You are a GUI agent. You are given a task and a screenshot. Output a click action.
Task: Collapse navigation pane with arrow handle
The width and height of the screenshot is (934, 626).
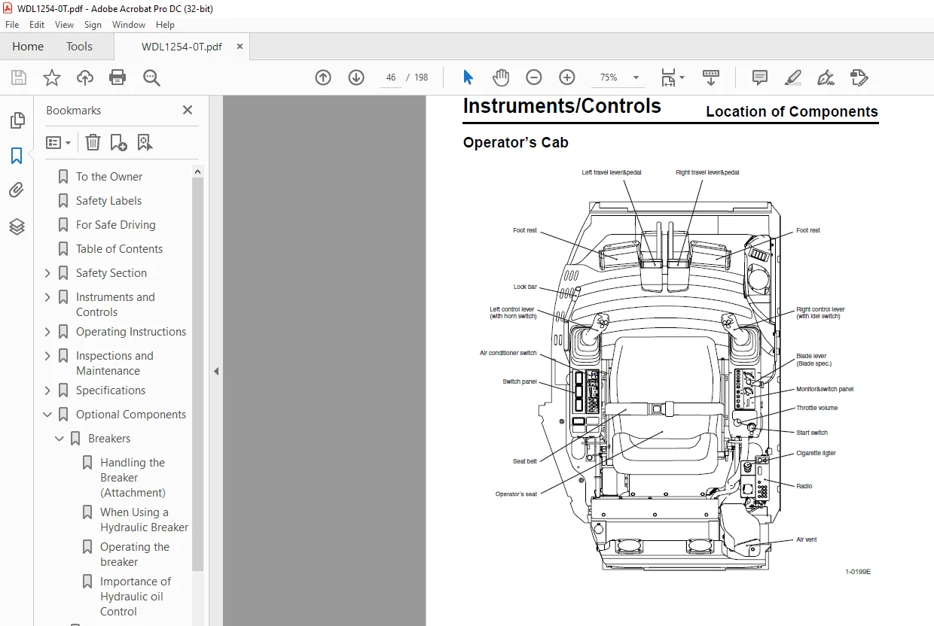[x=216, y=371]
